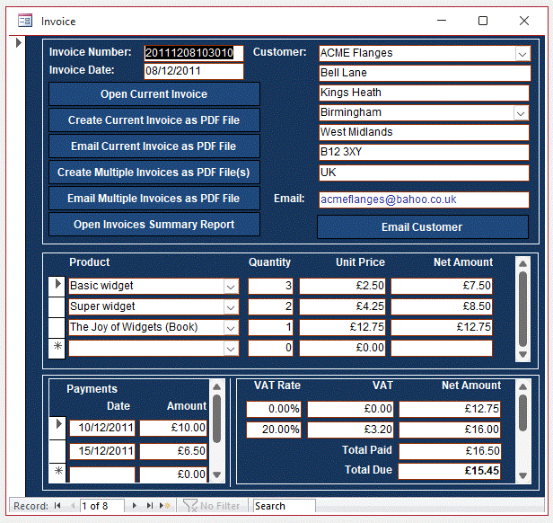
Task: Click Basic widget net amount £7.50
Action: click(442, 286)
